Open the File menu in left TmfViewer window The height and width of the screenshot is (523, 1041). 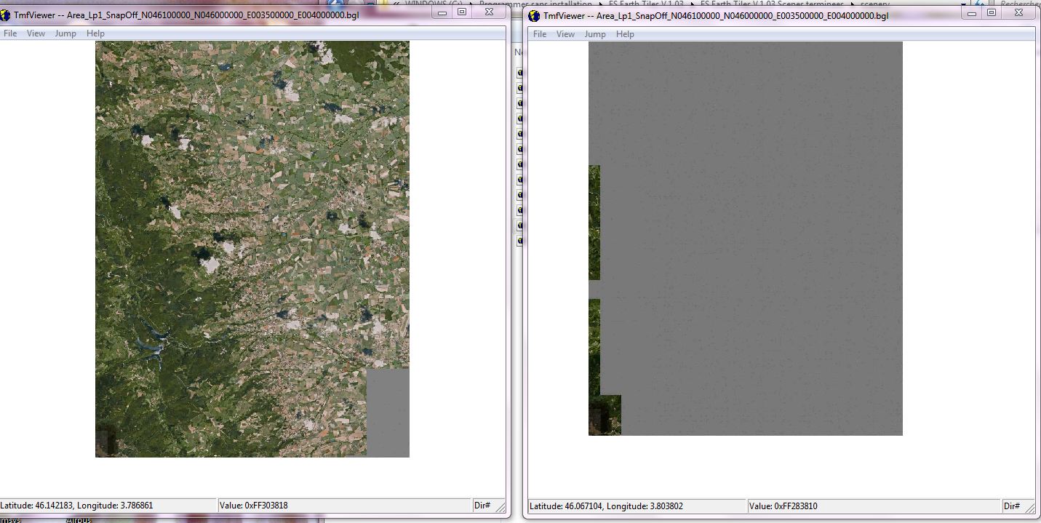click(10, 33)
